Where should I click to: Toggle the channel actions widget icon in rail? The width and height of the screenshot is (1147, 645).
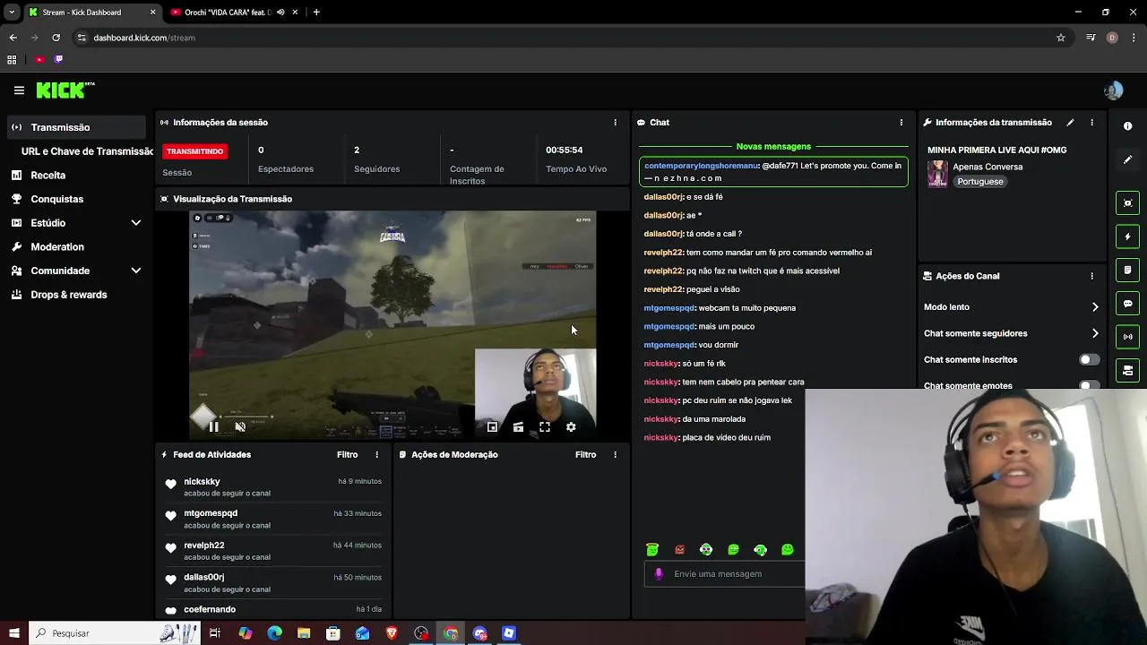(1127, 370)
